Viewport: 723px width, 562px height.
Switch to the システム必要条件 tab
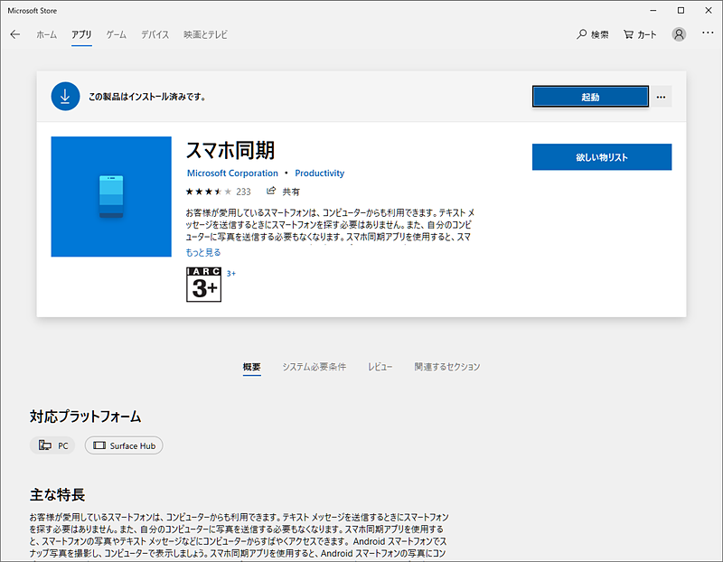316,367
